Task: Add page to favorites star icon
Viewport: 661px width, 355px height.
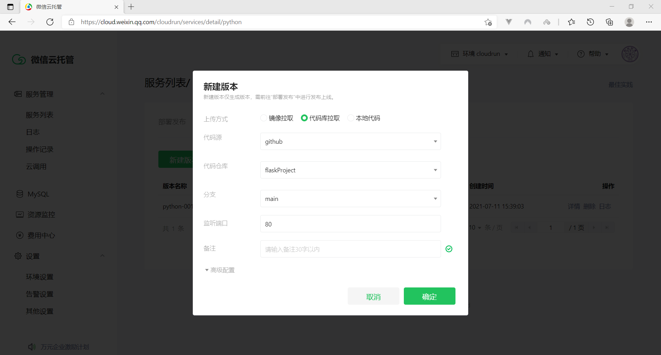Action: (488, 22)
